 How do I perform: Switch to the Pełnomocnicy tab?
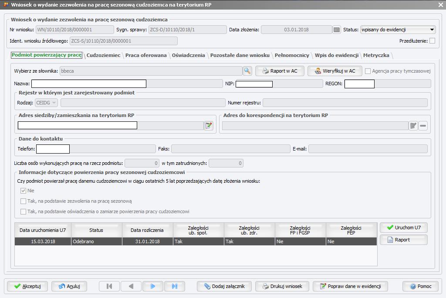pyautogui.click(x=292, y=55)
